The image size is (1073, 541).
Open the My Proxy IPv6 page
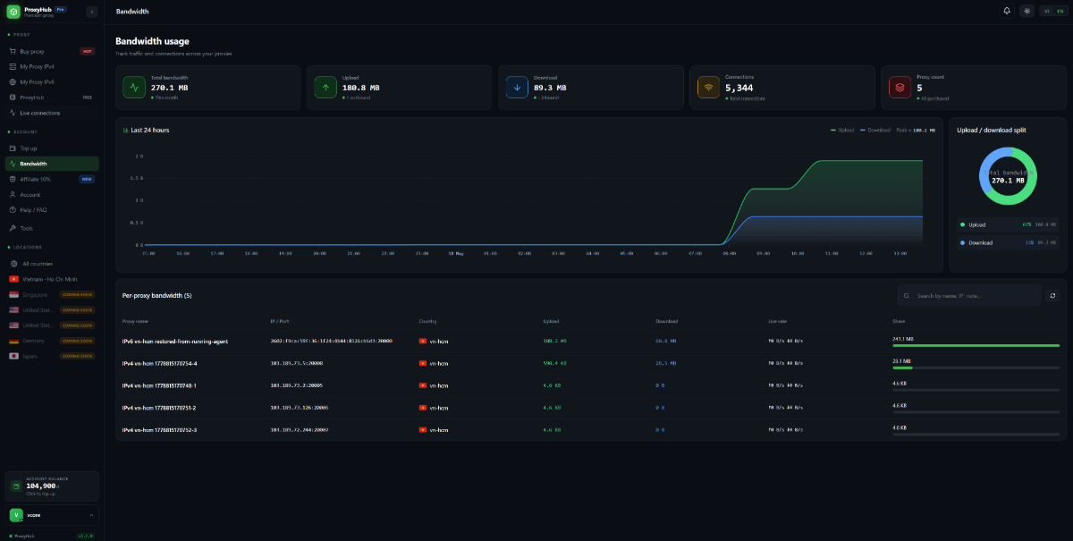coord(52,81)
